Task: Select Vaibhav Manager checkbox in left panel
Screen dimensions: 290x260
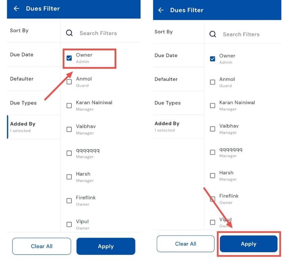Action: tap(69, 129)
